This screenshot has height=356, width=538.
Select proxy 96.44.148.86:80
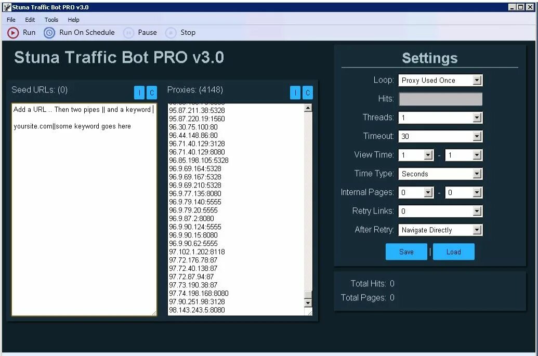click(193, 136)
